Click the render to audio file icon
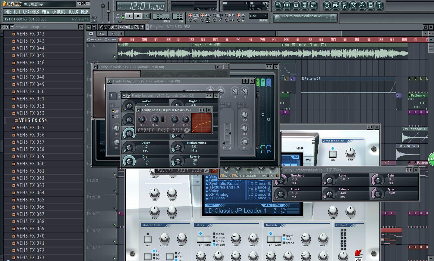Viewport: 434px width, 261px height. coord(344,5)
